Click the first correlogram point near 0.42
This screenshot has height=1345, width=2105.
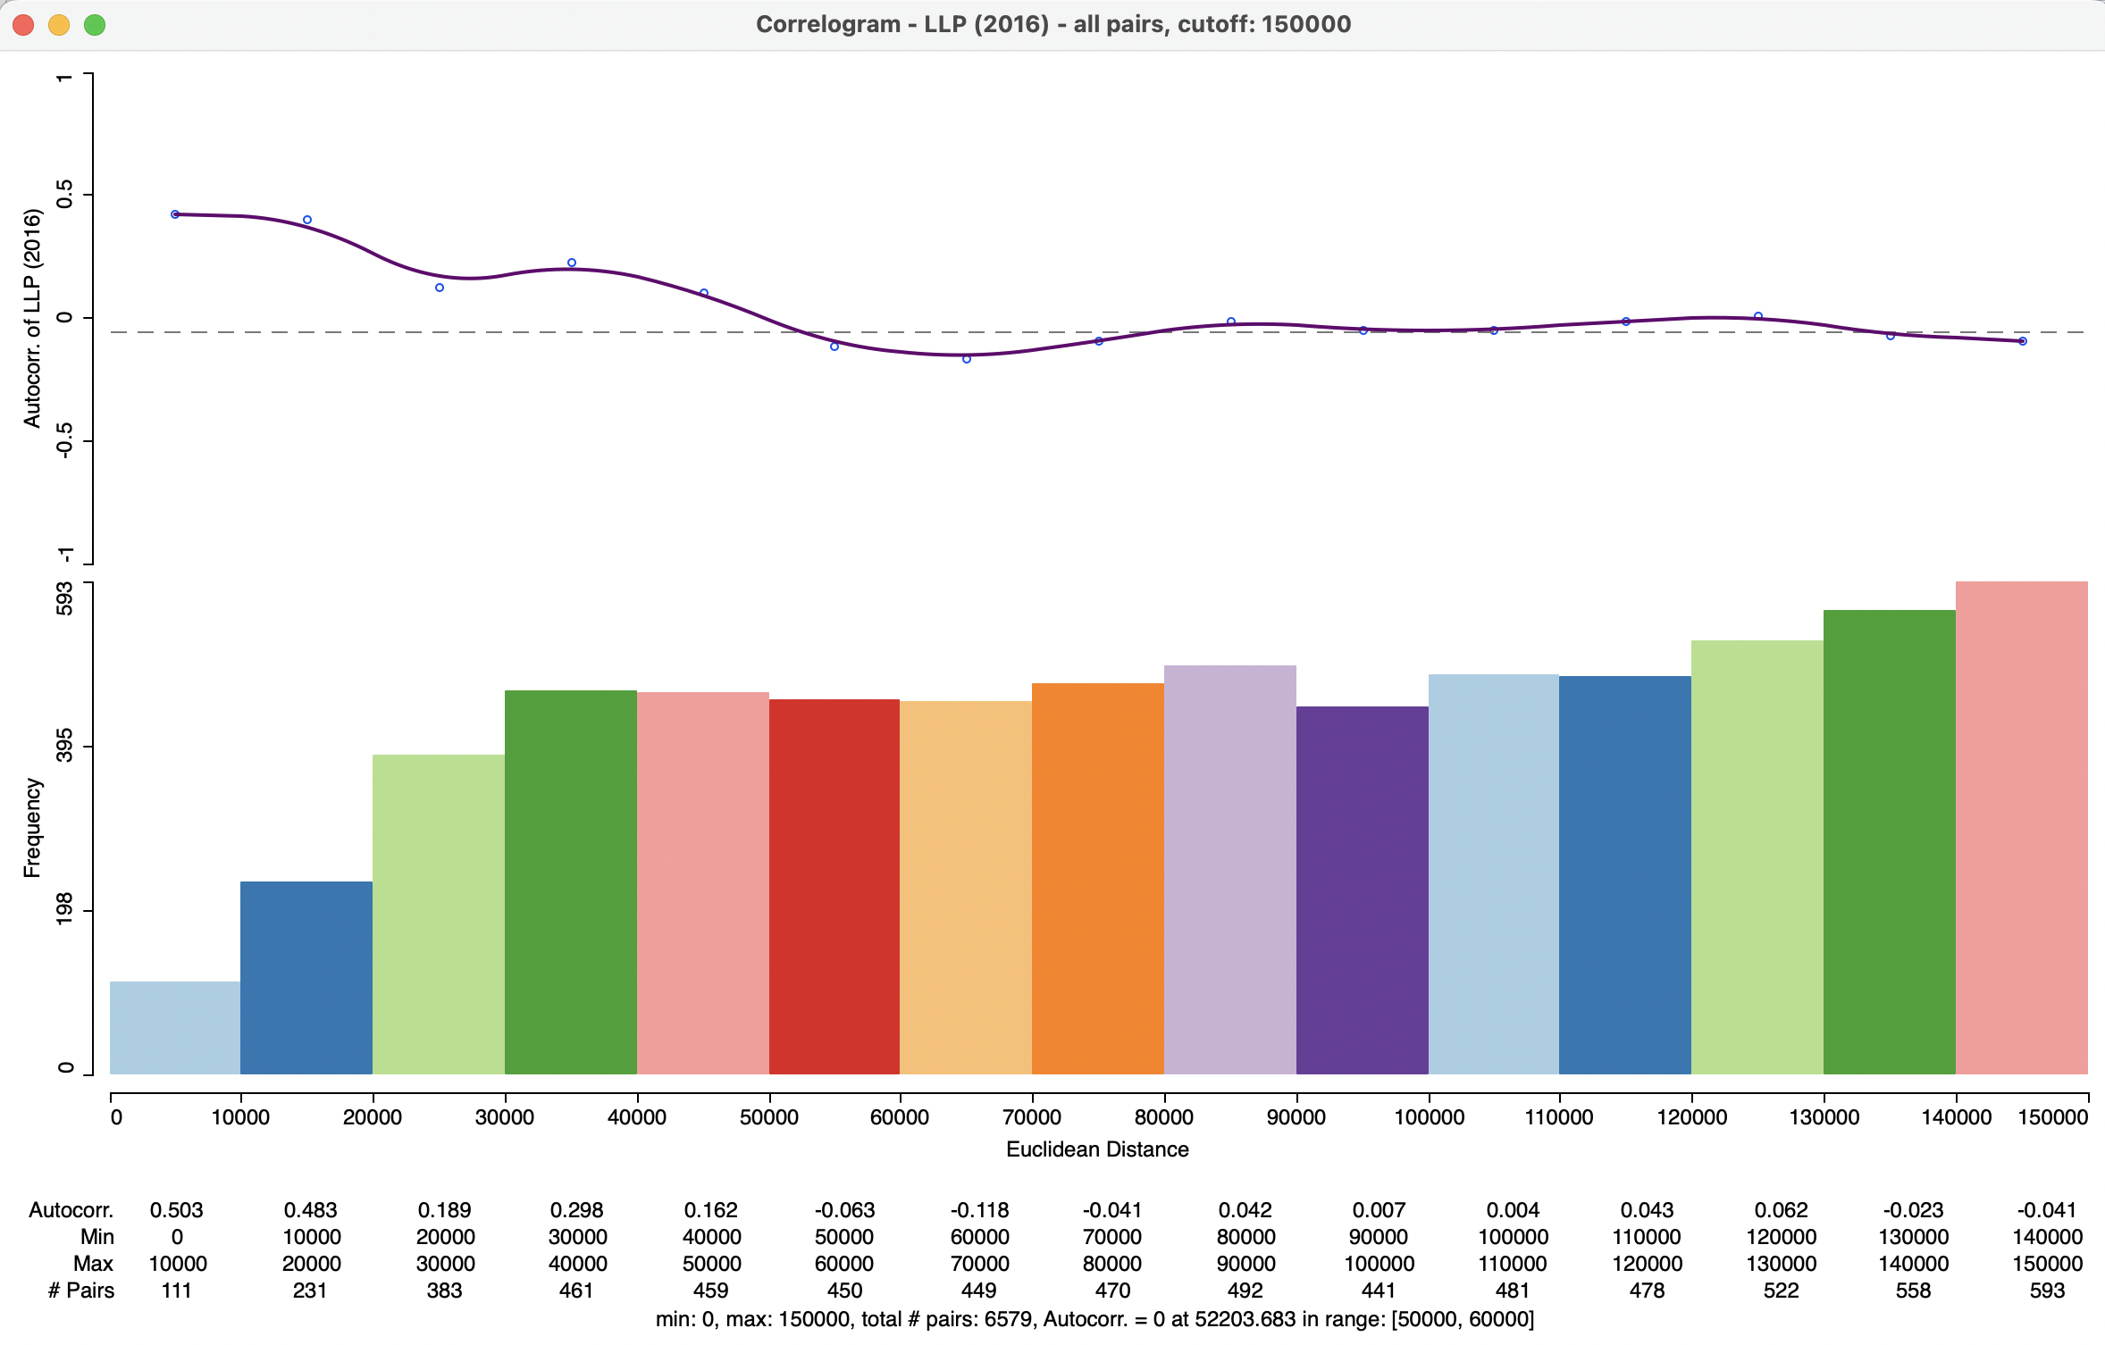[175, 214]
